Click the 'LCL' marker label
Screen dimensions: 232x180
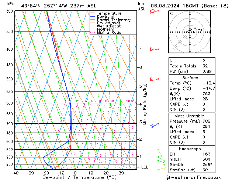pyautogui.click(x=145, y=167)
